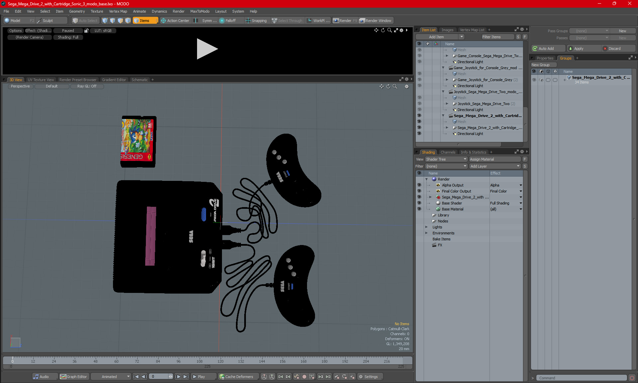The width and height of the screenshot is (638, 383).
Task: Toggle visibility of Base Shader layer
Action: coord(419,203)
